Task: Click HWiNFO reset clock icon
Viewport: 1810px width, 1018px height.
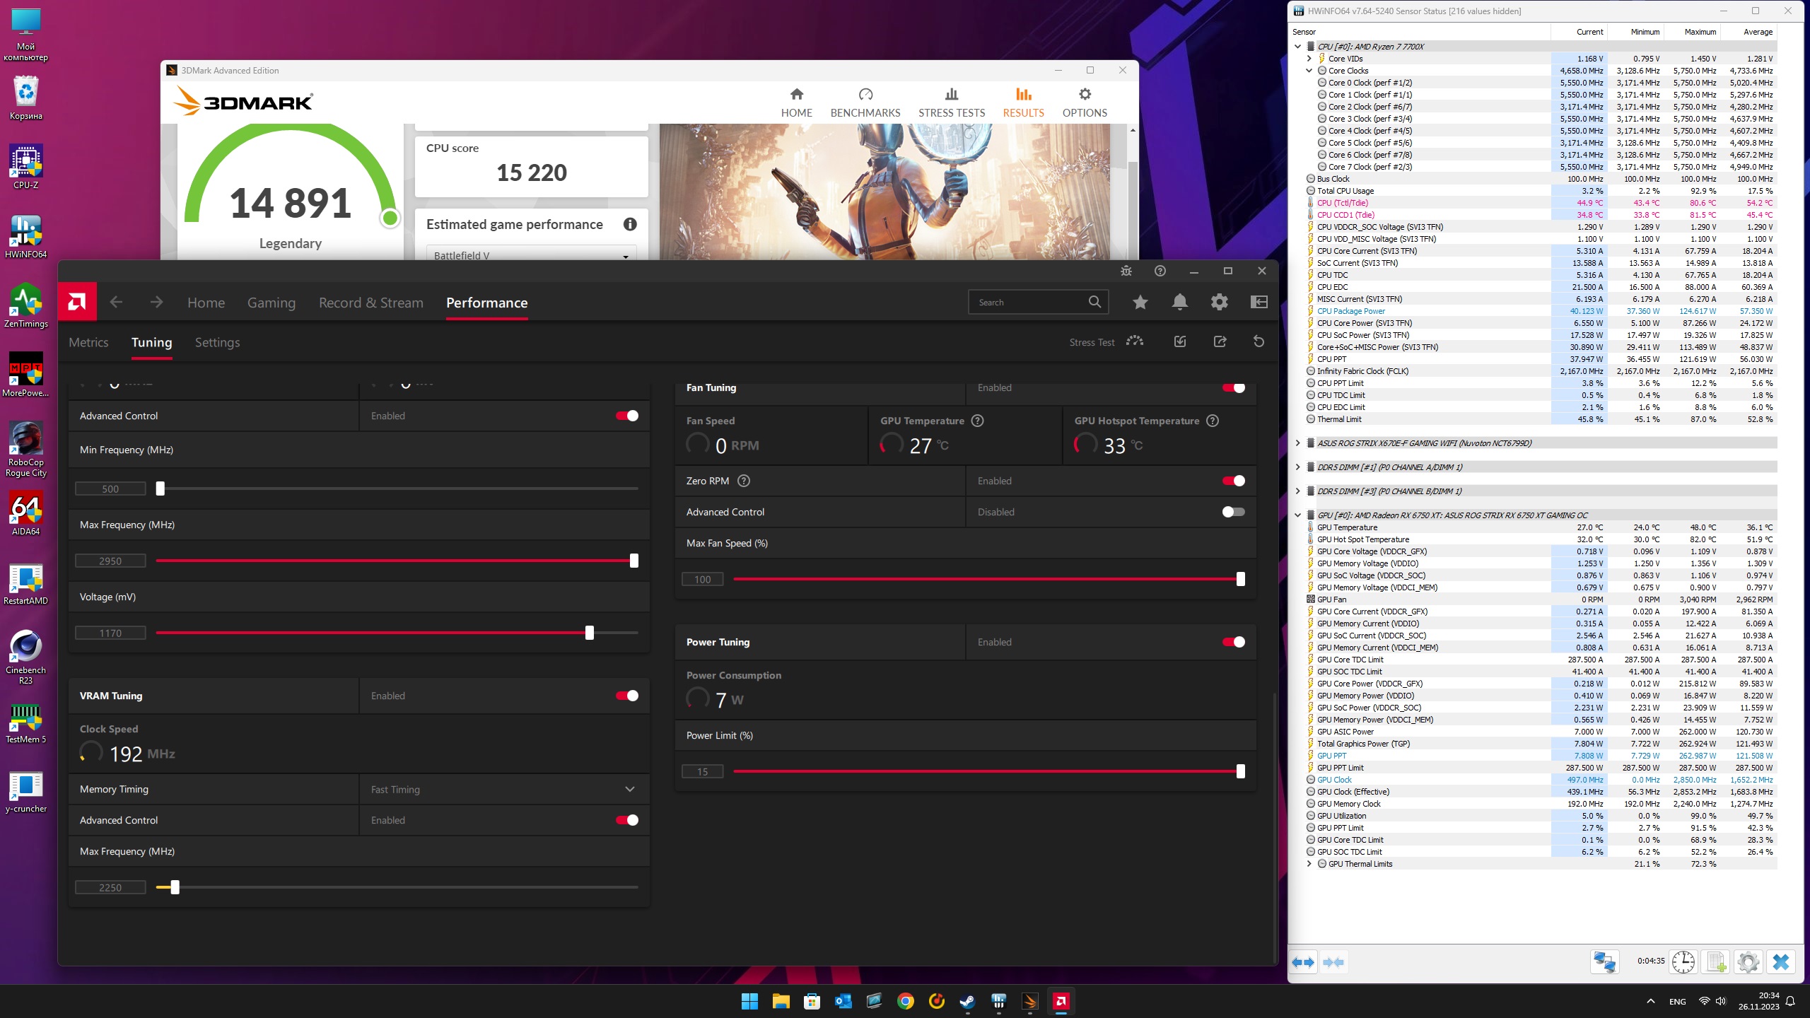Action: pos(1683,962)
